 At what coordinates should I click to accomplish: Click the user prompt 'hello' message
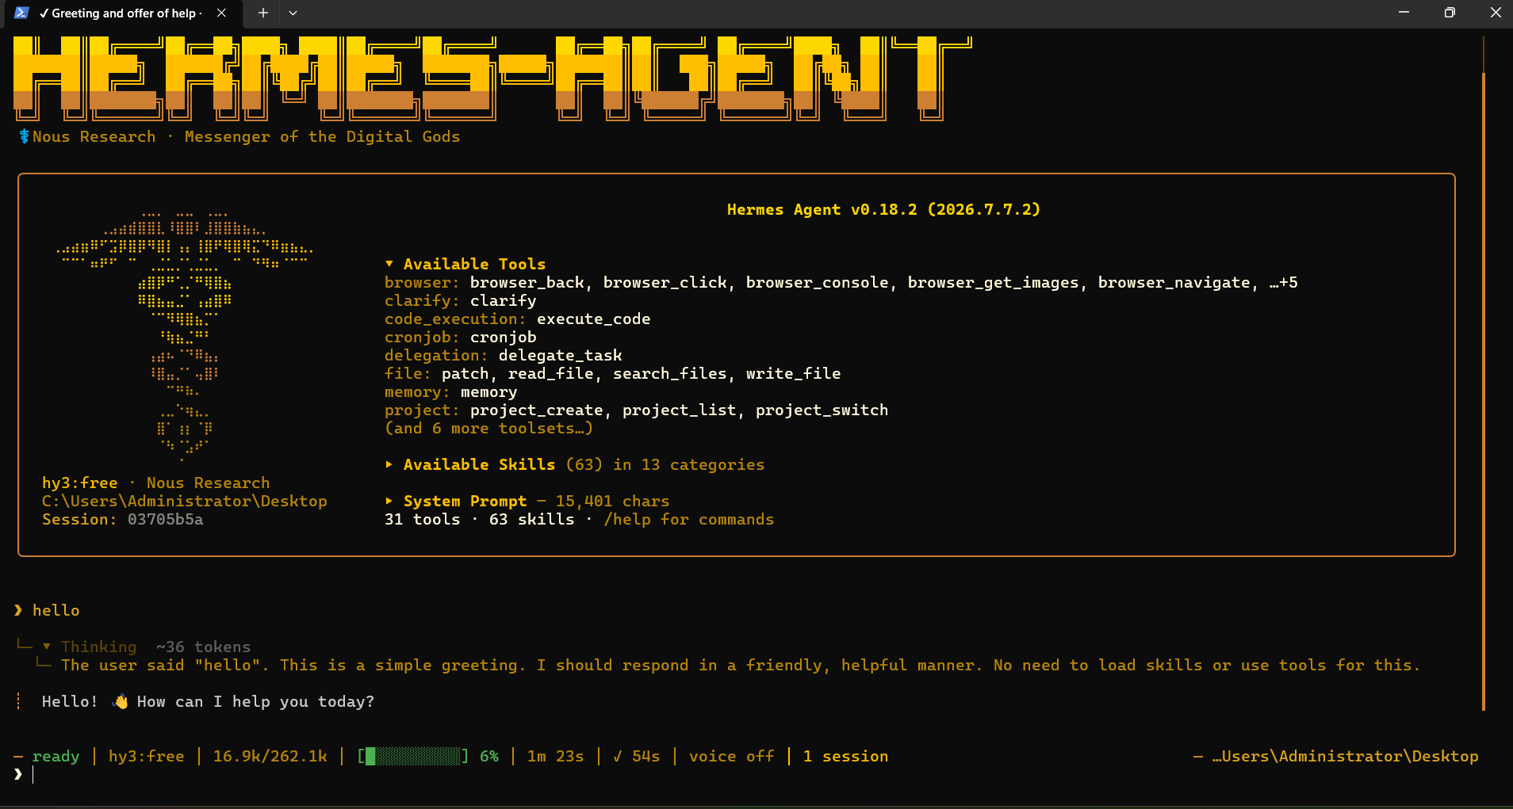pyautogui.click(x=56, y=611)
